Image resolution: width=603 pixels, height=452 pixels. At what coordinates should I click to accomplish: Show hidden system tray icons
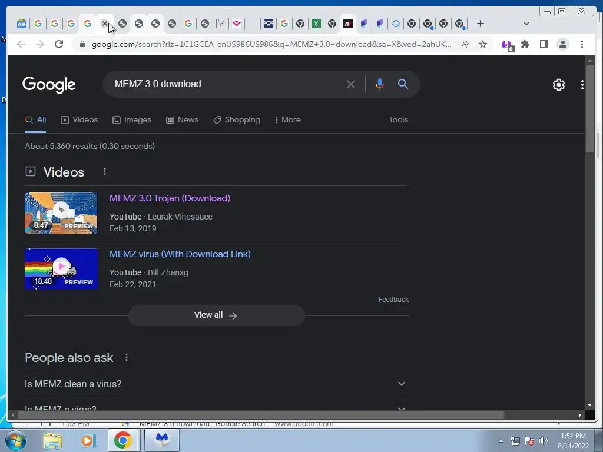tap(501, 441)
